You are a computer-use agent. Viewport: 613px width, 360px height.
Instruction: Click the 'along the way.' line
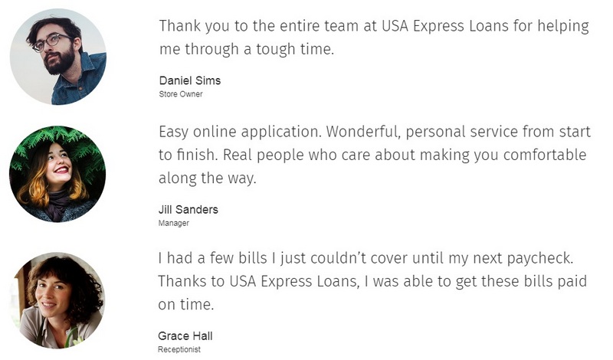[208, 178]
